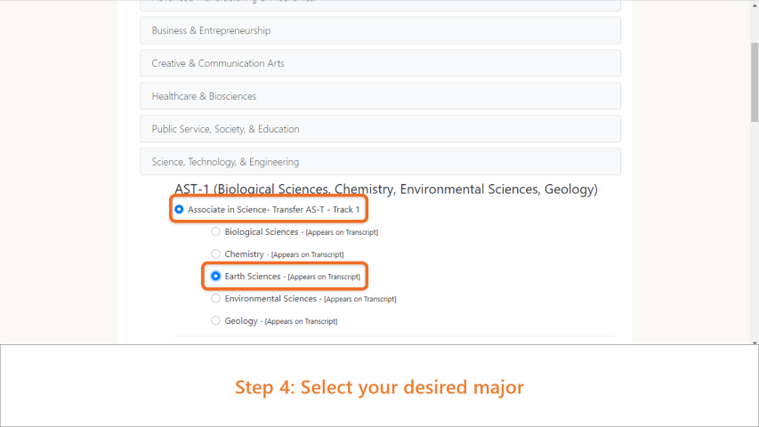Screen dimensions: 759x427
Task: Expand the Healthcare & Biosciences section
Action: coord(380,96)
